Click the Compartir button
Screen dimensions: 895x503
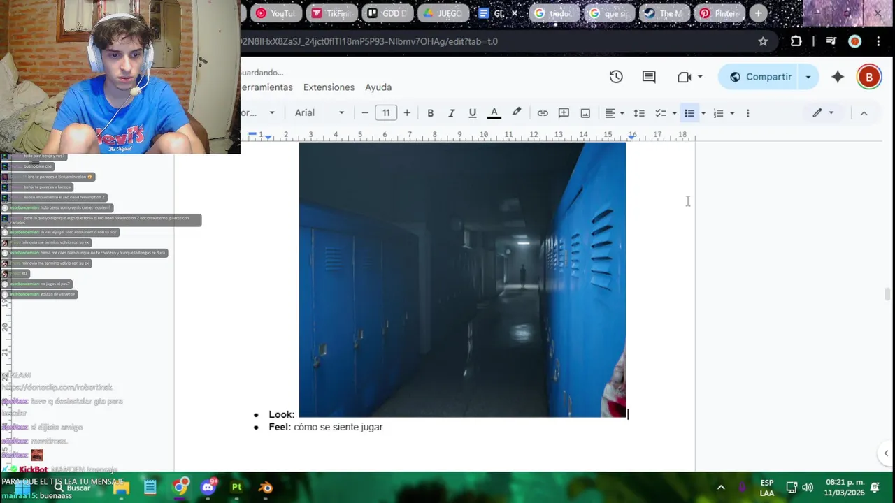760,77
